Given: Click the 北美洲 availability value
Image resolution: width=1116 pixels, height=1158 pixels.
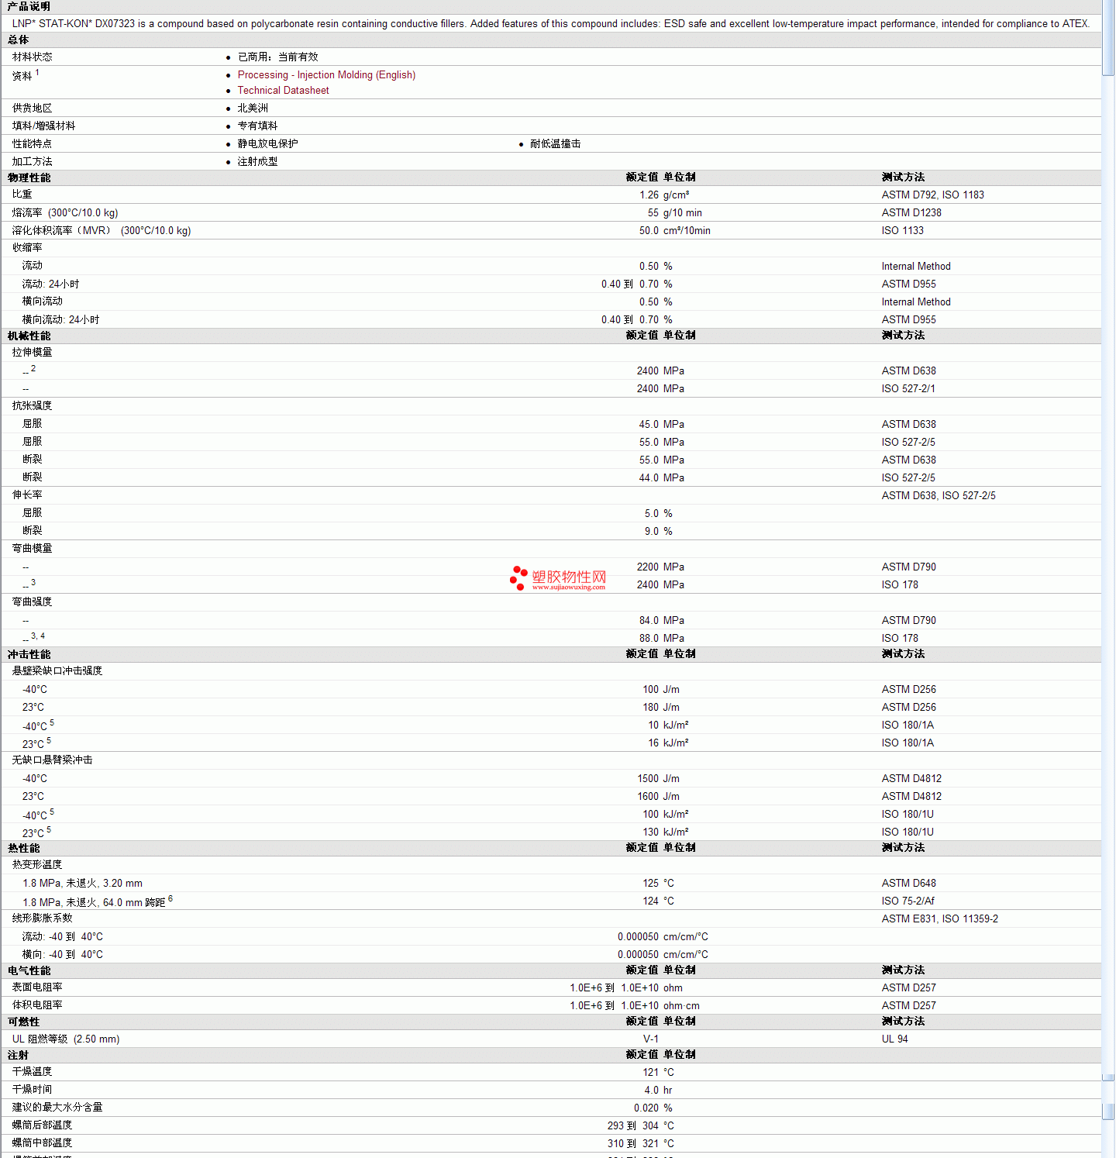Looking at the screenshot, I should pyautogui.click(x=253, y=109).
